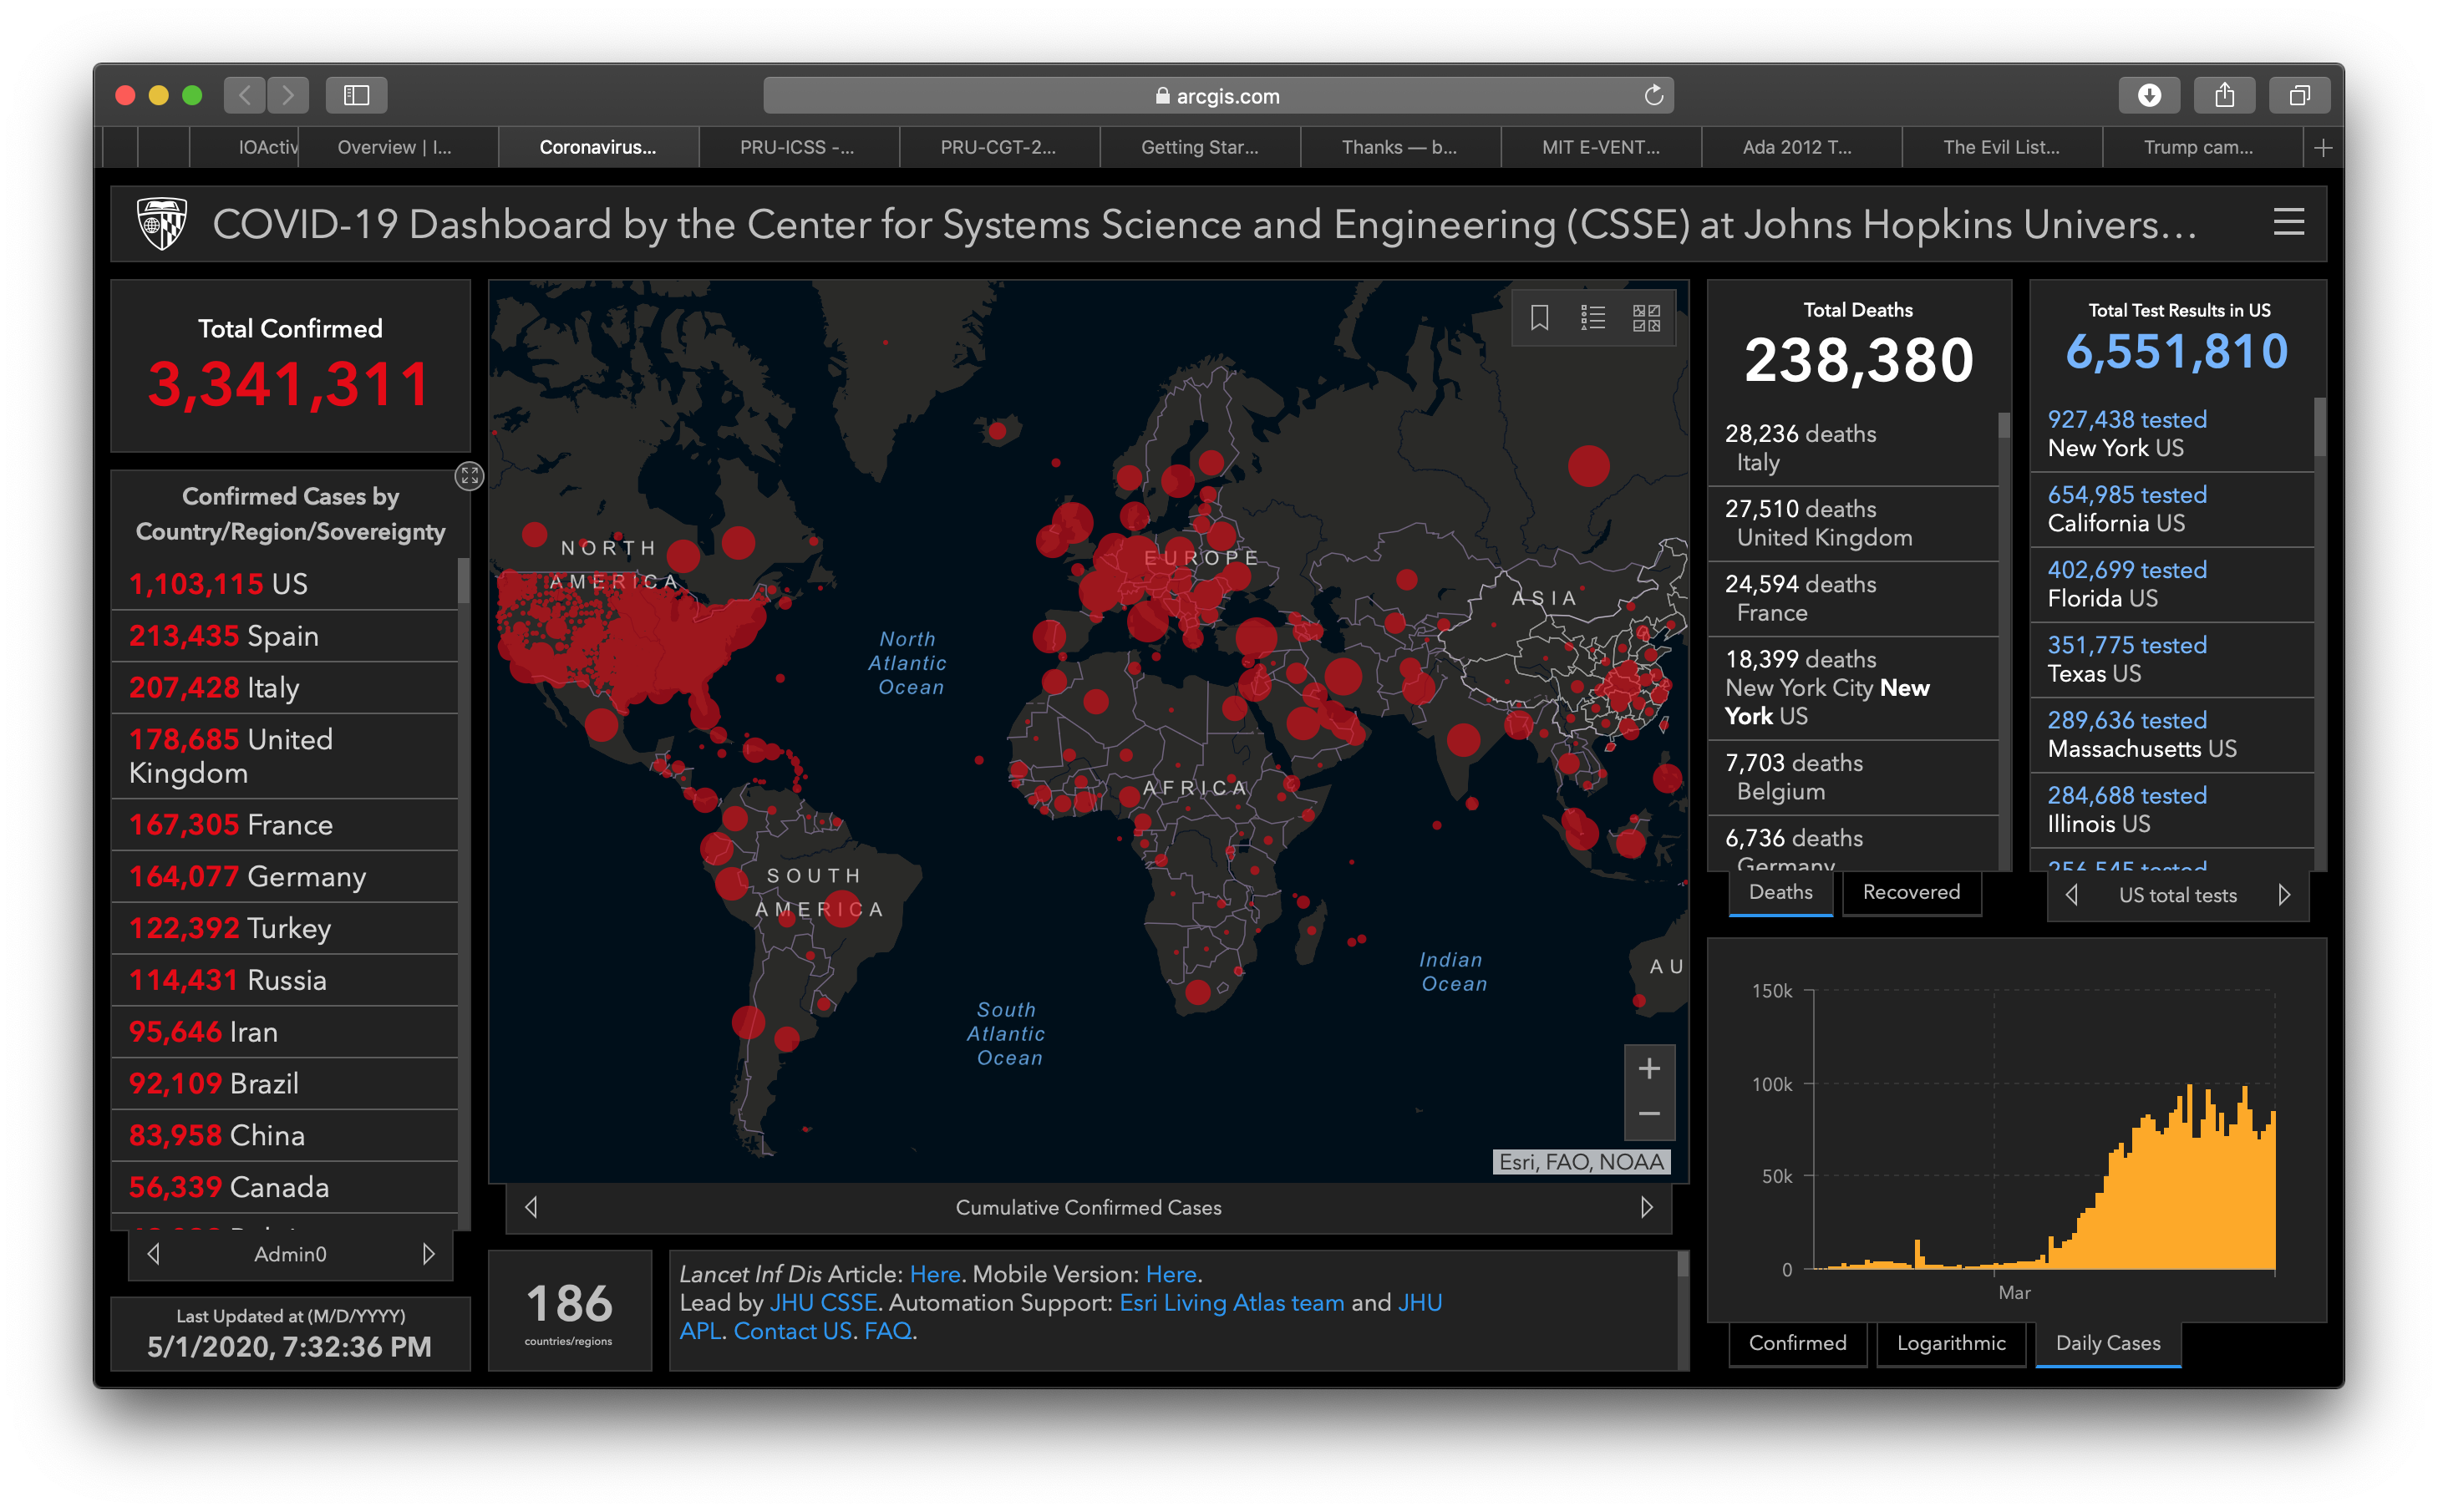Select the Daily Cases chart tab
The height and width of the screenshot is (1512, 2438).
click(2108, 1343)
